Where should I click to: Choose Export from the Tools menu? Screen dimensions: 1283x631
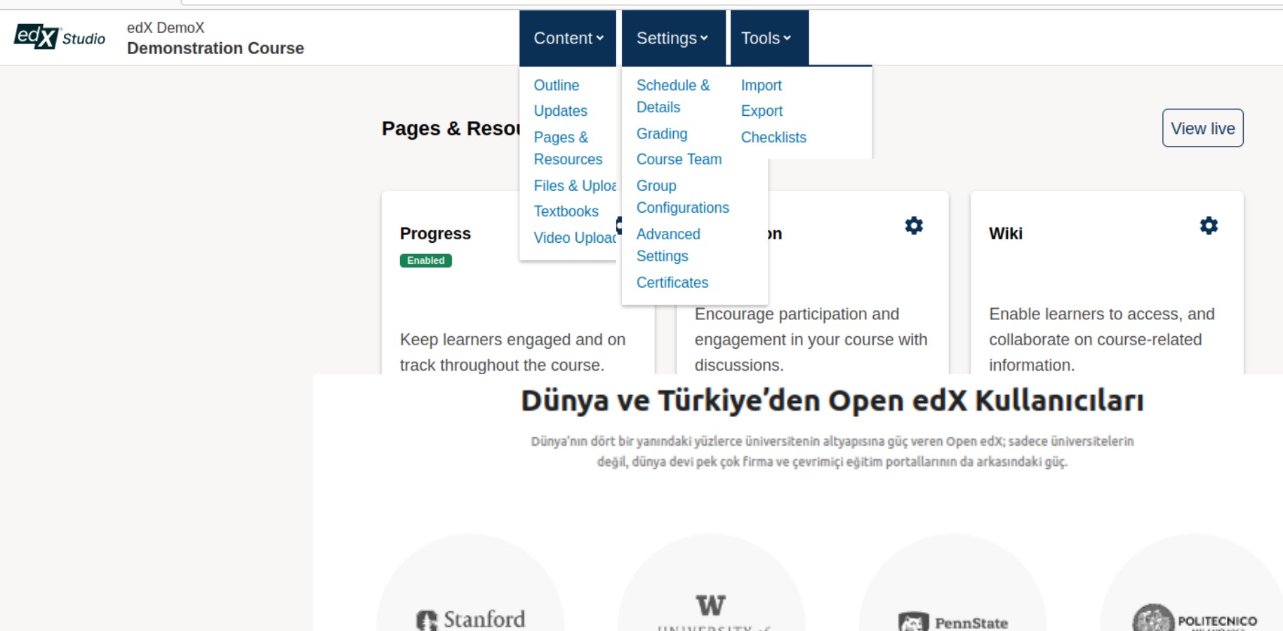tap(762, 111)
